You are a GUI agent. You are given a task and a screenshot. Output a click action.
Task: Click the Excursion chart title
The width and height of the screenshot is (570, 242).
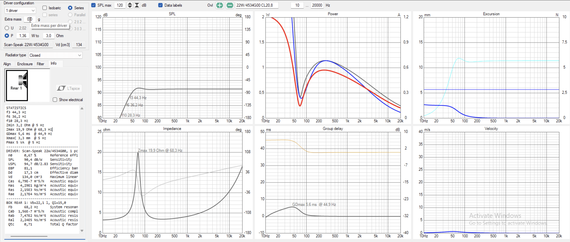(x=491, y=14)
